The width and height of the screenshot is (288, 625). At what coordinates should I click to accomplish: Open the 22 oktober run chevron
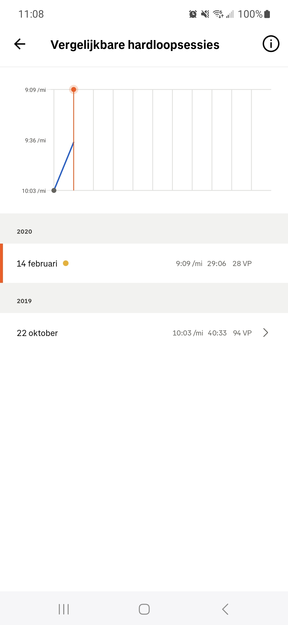point(266,333)
